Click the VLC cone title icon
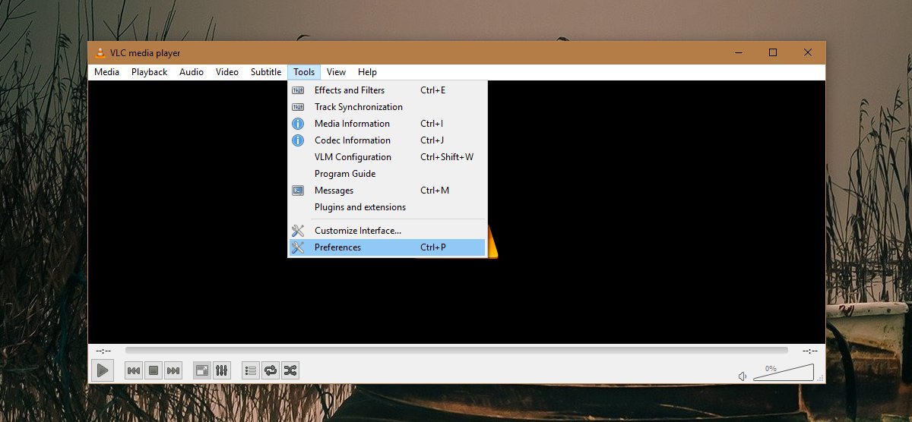912x422 pixels. (99, 52)
